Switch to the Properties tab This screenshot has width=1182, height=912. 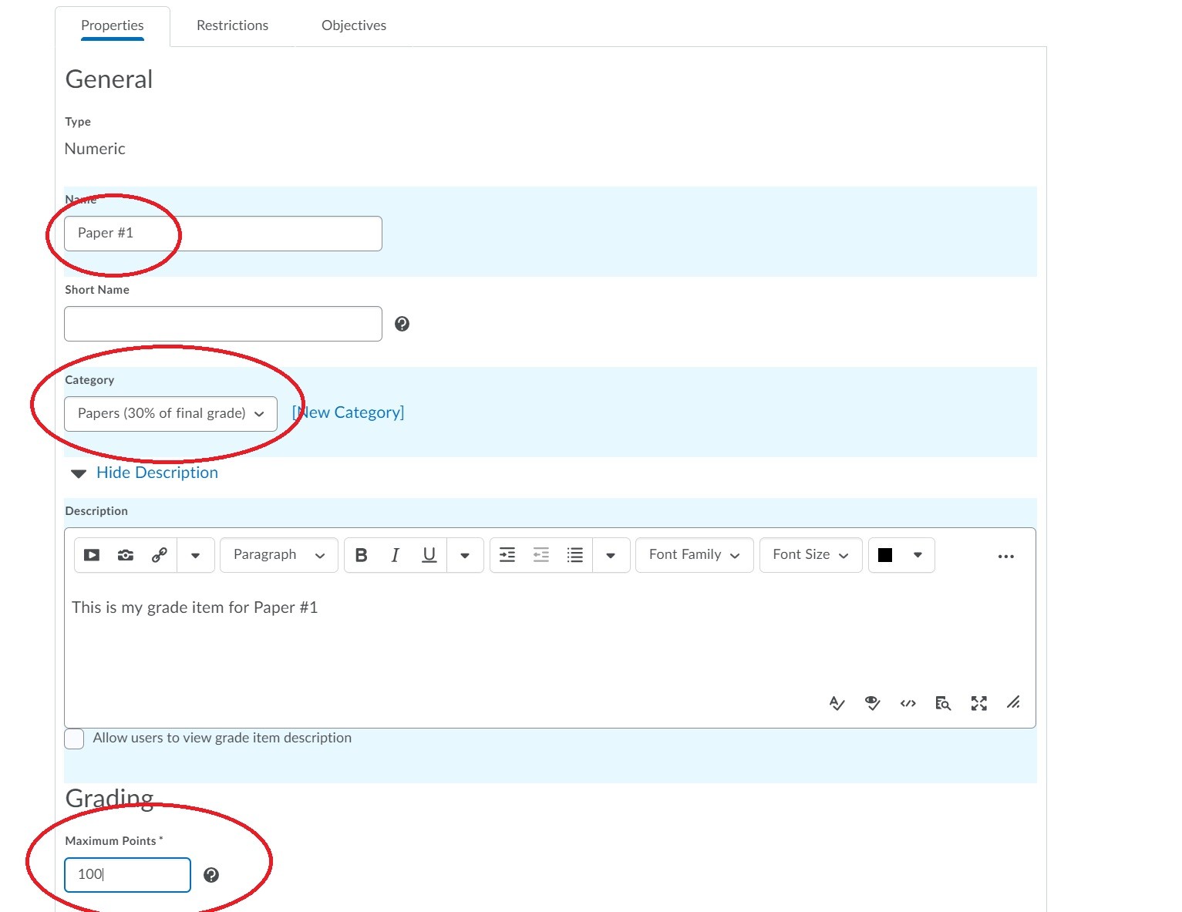[x=113, y=25]
